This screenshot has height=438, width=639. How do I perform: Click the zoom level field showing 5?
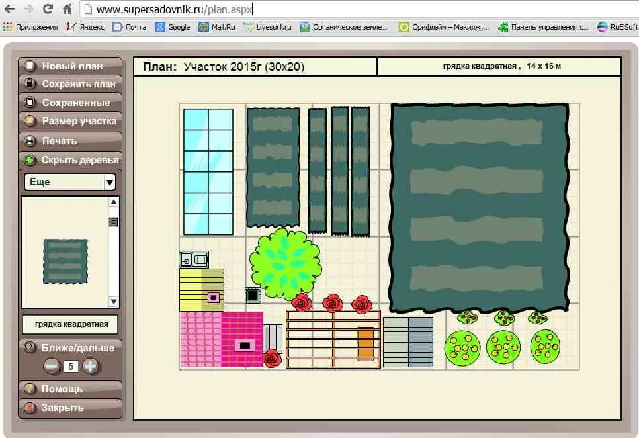click(x=71, y=367)
